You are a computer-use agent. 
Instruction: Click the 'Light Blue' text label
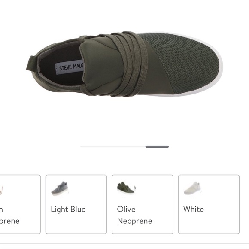[x=68, y=210]
